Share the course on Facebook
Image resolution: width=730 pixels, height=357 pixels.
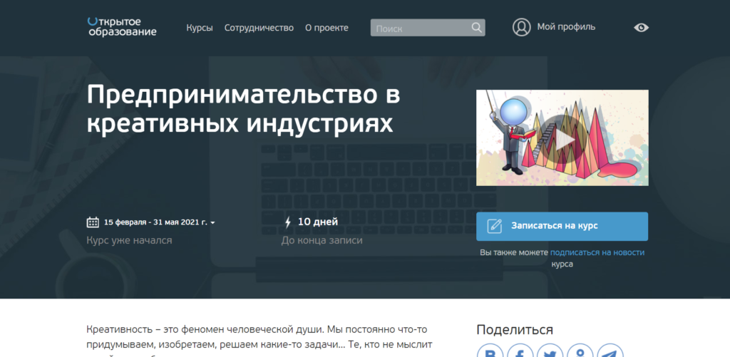click(520, 352)
